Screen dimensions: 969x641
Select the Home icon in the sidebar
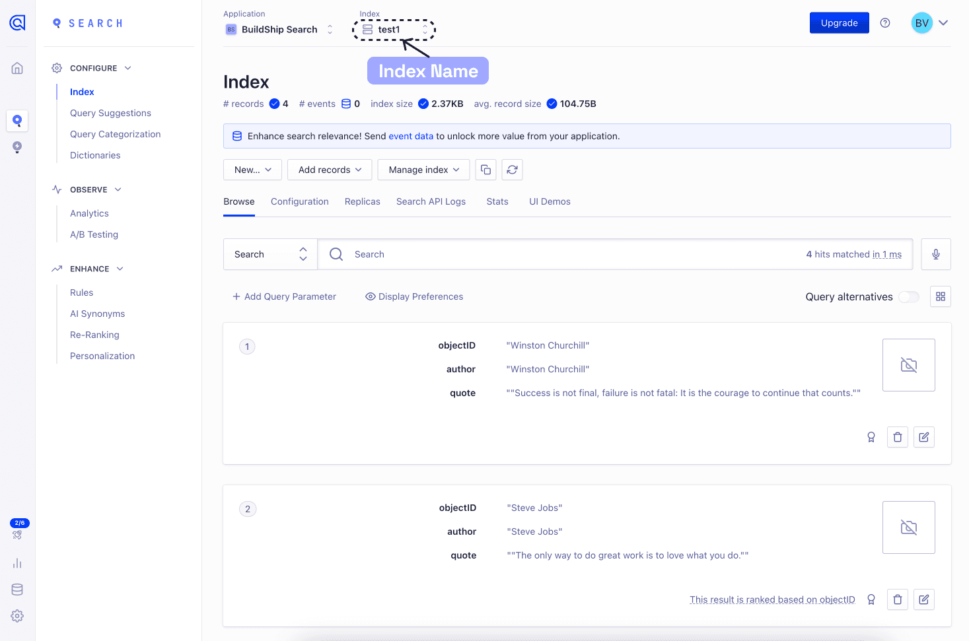17,67
